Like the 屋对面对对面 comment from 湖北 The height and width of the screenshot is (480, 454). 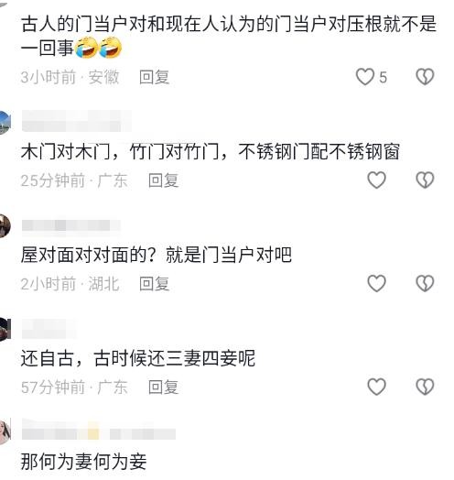[376, 283]
